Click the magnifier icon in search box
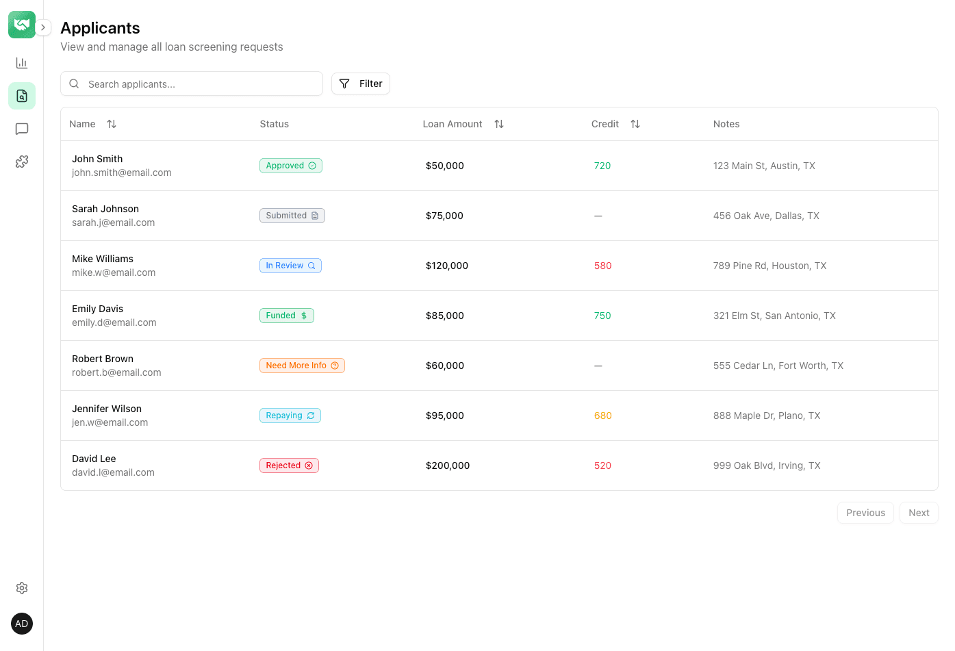Image resolution: width=955 pixels, height=651 pixels. tap(74, 84)
